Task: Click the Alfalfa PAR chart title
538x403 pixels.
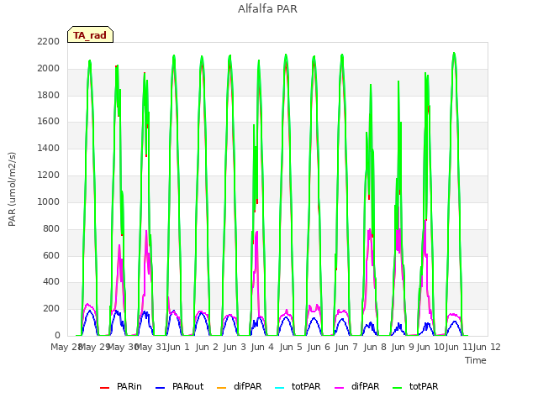Action: click(267, 9)
